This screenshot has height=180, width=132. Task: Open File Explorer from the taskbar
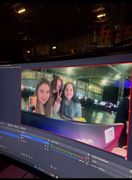tap(57, 177)
